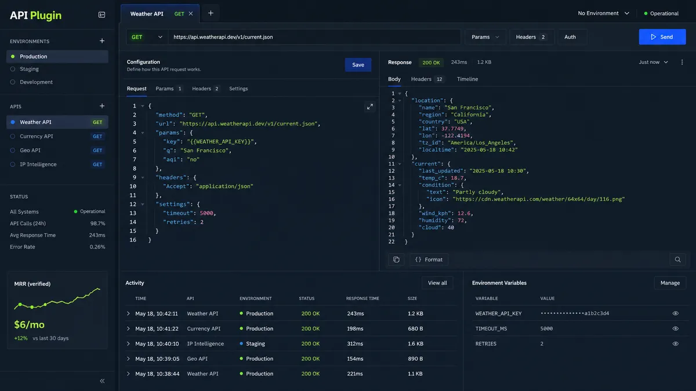Screen dimensions: 696x391
Task: Show the response Body tab
Action: (x=394, y=79)
